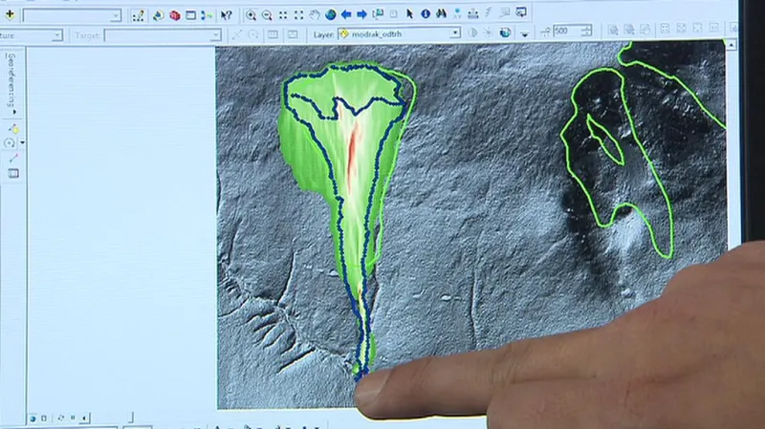Open the ArcToolbox red toolbox icon
This screenshot has height=429, width=765.
[x=175, y=15]
